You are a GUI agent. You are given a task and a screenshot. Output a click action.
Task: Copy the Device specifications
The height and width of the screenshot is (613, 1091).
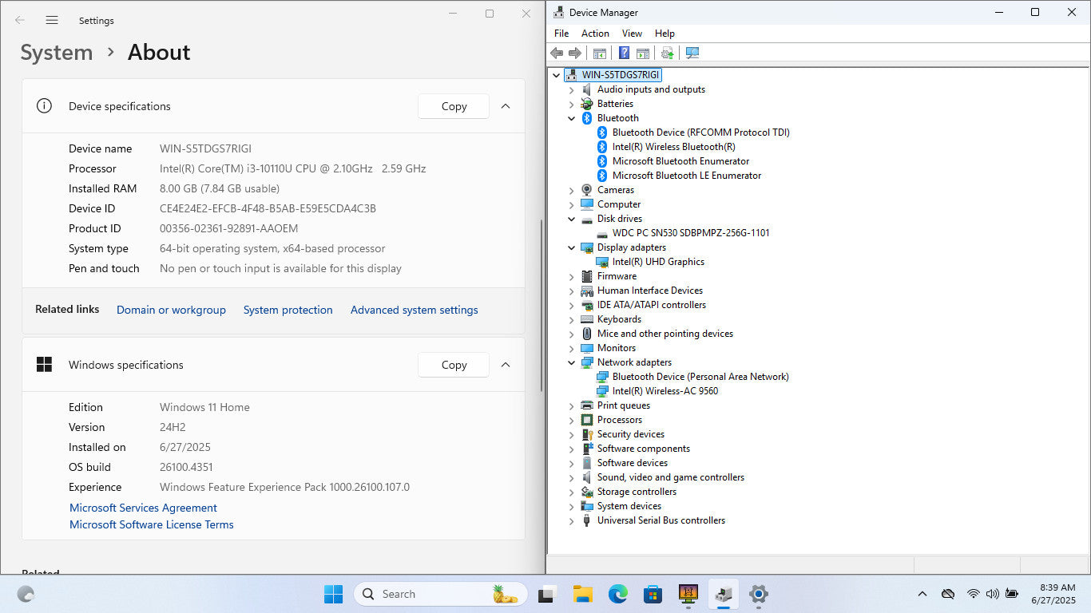[x=454, y=106]
